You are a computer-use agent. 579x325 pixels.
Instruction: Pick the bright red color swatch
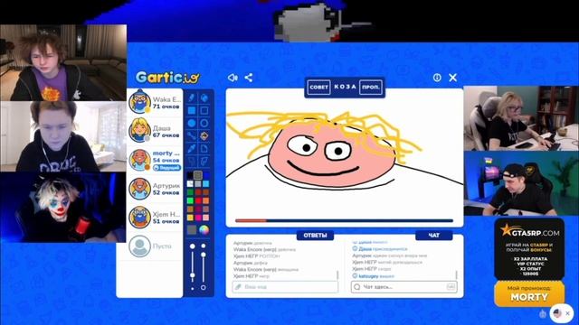pyautogui.click(x=198, y=200)
